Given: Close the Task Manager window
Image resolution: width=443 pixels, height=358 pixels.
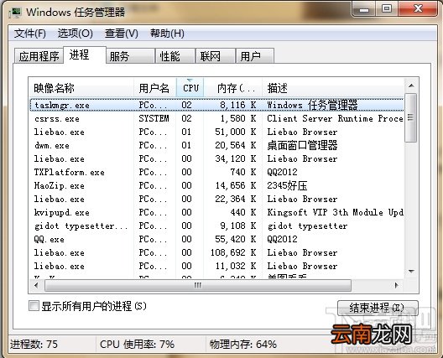Looking at the screenshot, I should coord(418,8).
